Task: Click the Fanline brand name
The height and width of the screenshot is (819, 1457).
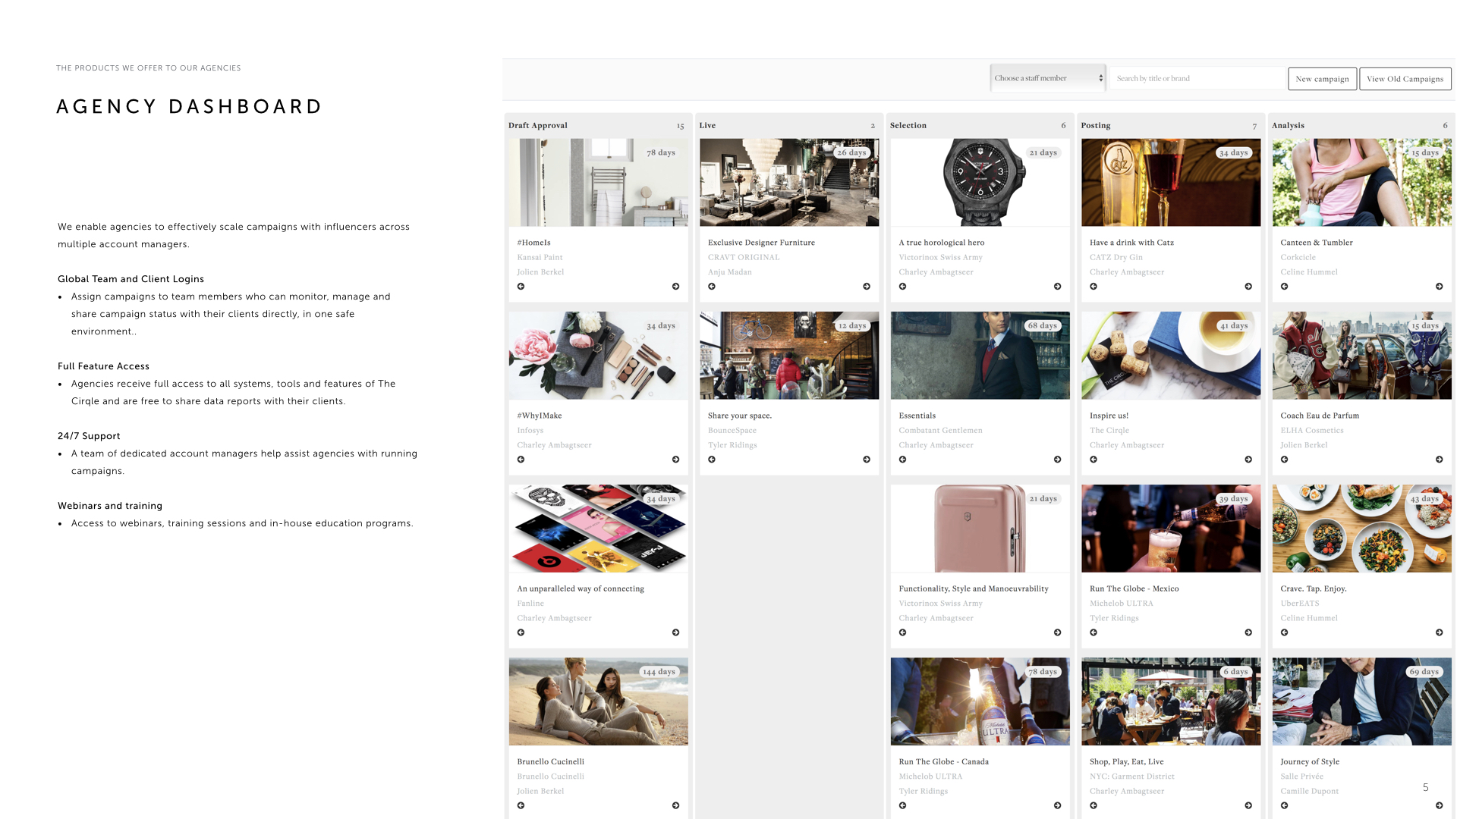Action: click(x=530, y=603)
